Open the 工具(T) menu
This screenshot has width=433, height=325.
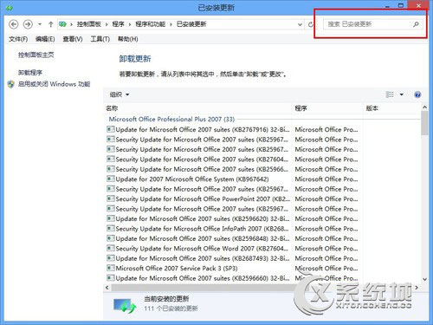coord(100,39)
